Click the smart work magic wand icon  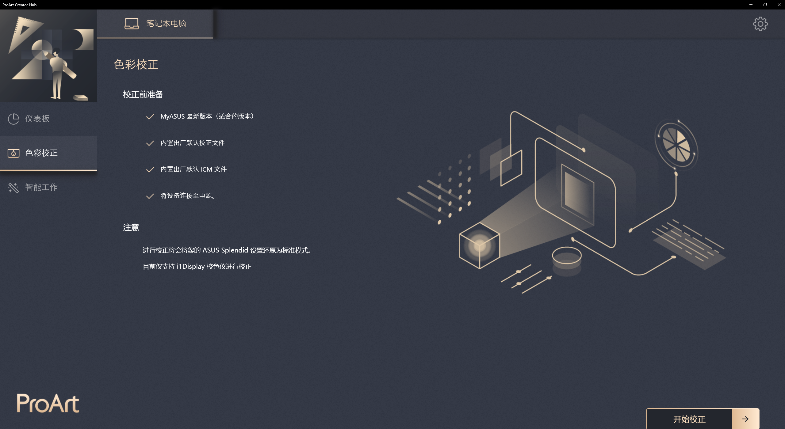13,188
